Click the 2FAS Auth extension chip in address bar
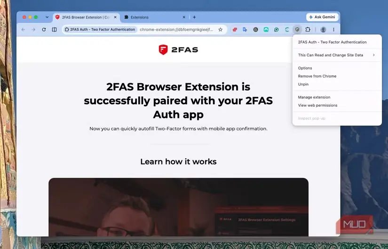 pyautogui.click(x=100, y=30)
